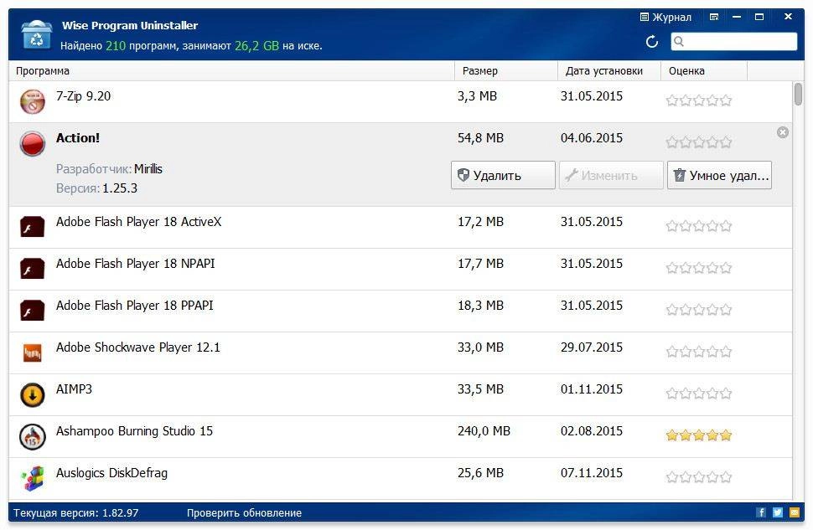Click the 54,8 MB size of Action!
Screen dimensions: 813x530
(480, 138)
